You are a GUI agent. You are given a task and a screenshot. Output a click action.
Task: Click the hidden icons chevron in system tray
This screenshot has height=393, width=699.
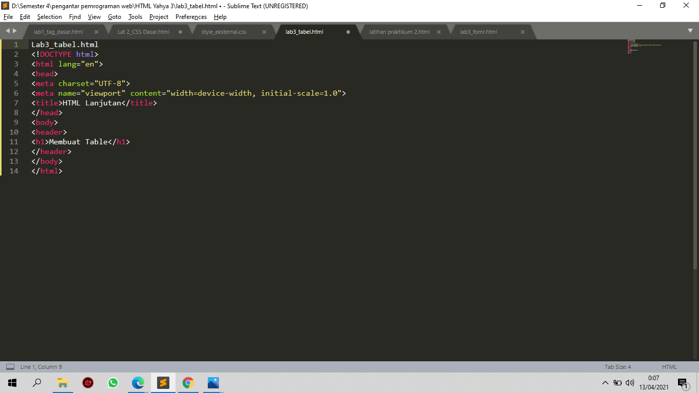(x=605, y=382)
